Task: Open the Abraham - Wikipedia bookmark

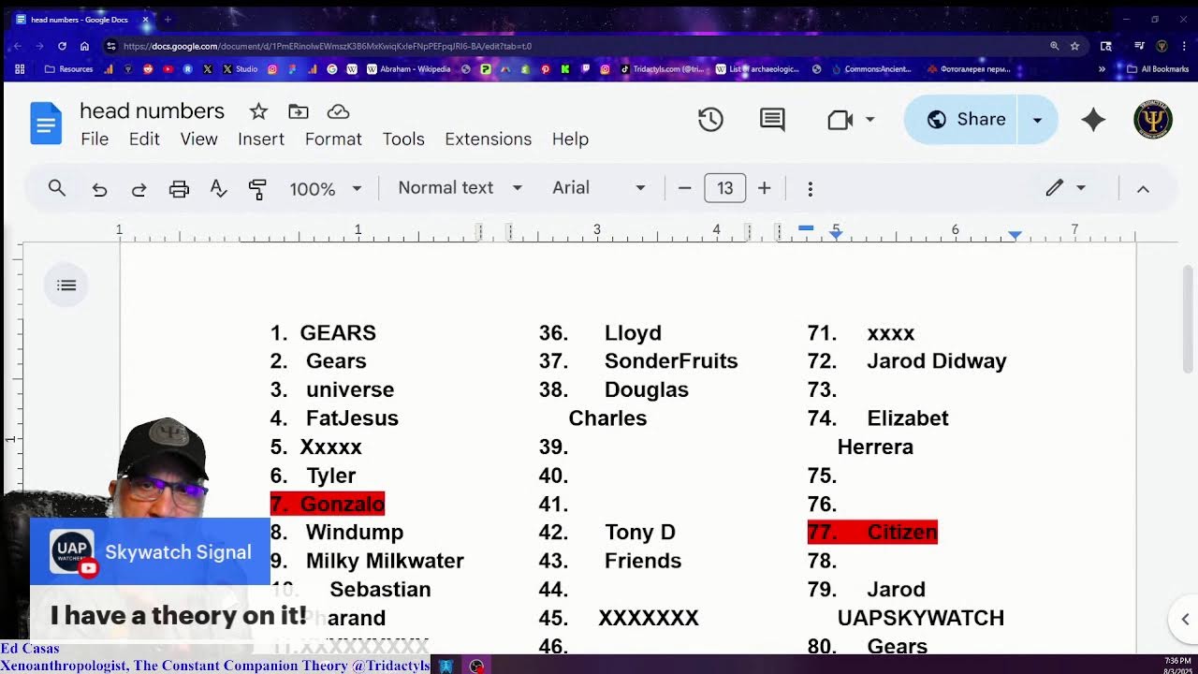Action: pyautogui.click(x=409, y=69)
